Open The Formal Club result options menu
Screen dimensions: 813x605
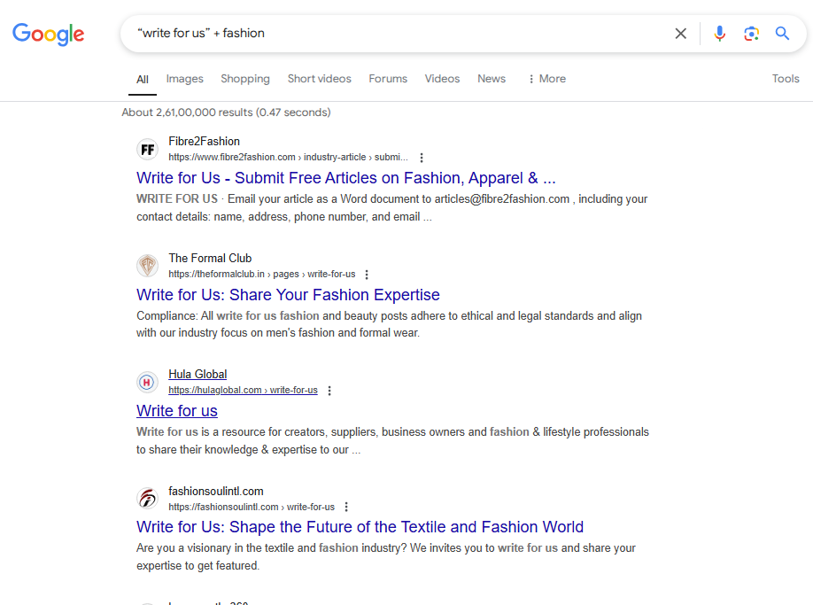(367, 275)
